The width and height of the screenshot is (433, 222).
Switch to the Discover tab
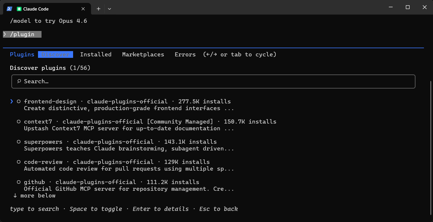coord(56,54)
